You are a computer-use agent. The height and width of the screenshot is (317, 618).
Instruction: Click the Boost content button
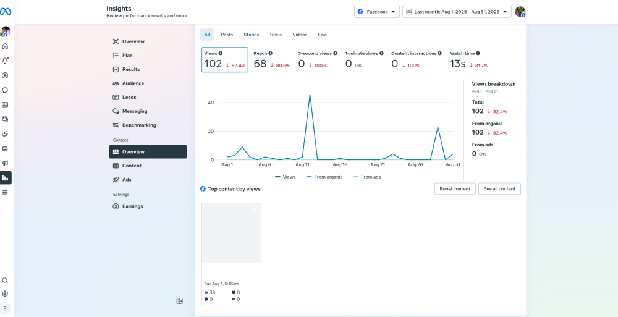[x=454, y=188]
